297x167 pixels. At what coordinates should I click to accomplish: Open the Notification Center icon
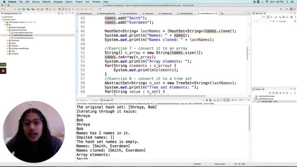tap(292, 2)
